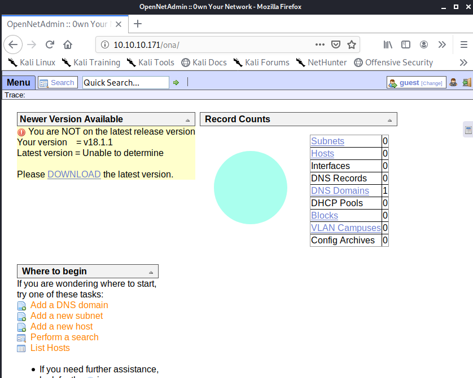Click the record counts pie chart
473x378 pixels.
251,188
